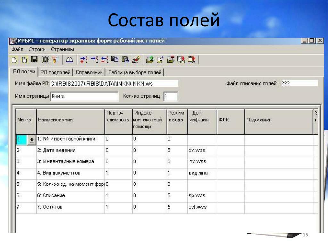Save the worksheet with the floppy disk icon
This screenshot has height=246, width=328.
pyautogui.click(x=35, y=60)
